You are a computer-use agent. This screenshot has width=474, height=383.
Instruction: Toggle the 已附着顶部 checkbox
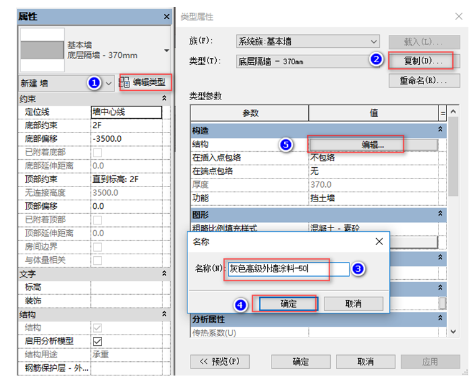[x=97, y=220]
